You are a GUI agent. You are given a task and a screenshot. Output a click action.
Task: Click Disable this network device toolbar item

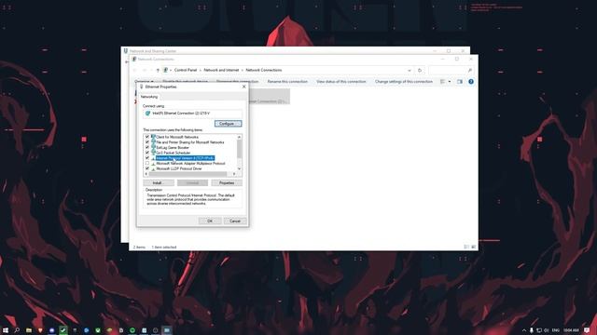[x=186, y=82]
